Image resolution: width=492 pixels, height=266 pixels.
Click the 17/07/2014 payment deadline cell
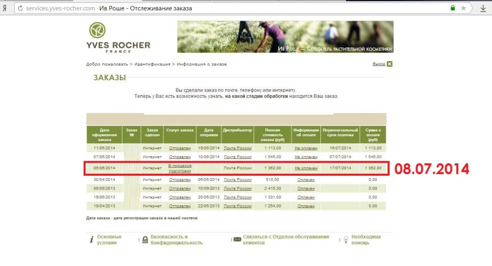point(341,168)
